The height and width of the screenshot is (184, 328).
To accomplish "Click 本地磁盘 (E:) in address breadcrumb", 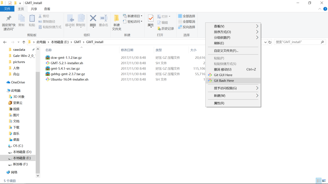I will click(60, 42).
